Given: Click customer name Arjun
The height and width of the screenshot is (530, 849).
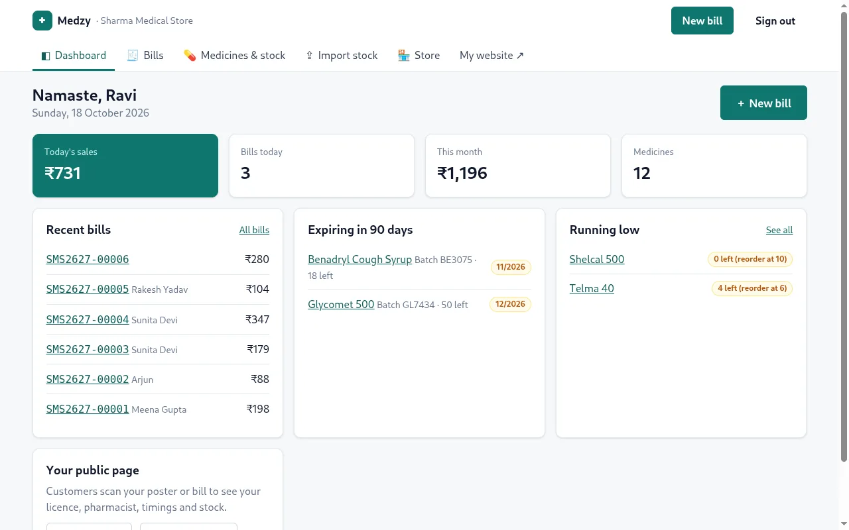Looking at the screenshot, I should pos(143,380).
